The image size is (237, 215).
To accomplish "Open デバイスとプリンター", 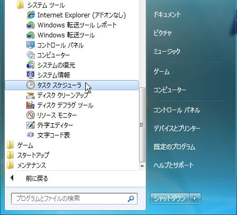I will (x=177, y=129).
